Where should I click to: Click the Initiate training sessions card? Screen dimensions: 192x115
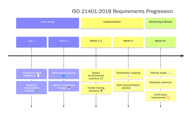[96, 89]
